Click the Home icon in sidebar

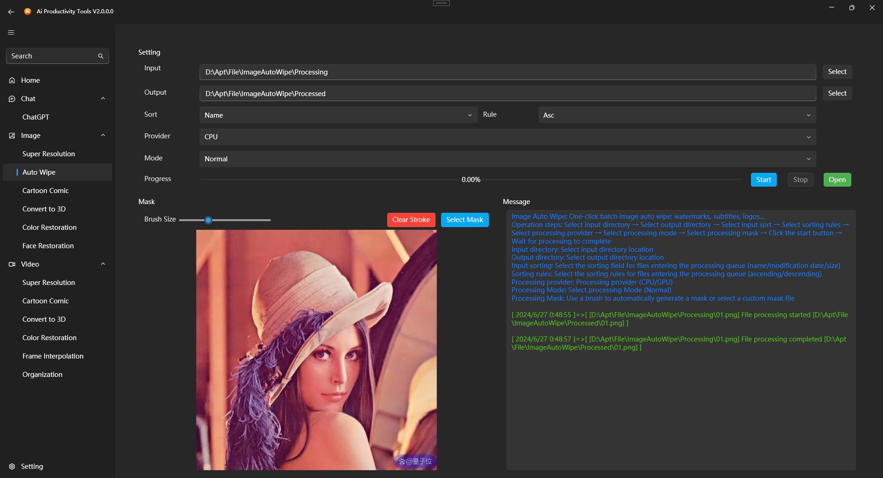tap(12, 80)
